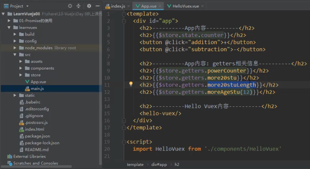This screenshot has height=169, width=310.
Task: Click fold marker at closing div line 16
Action: coord(124,121)
